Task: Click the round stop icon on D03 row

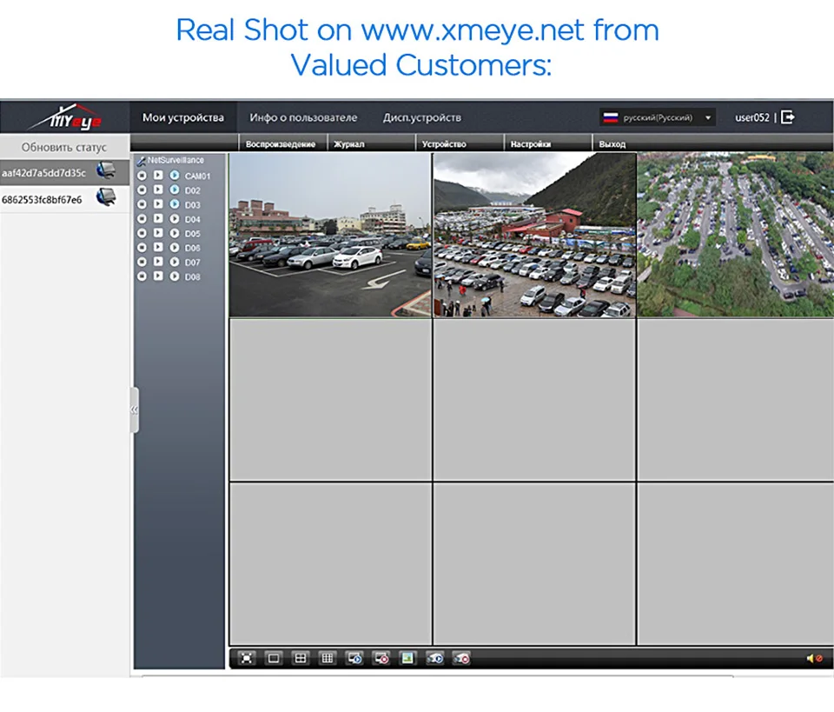Action: (x=142, y=203)
